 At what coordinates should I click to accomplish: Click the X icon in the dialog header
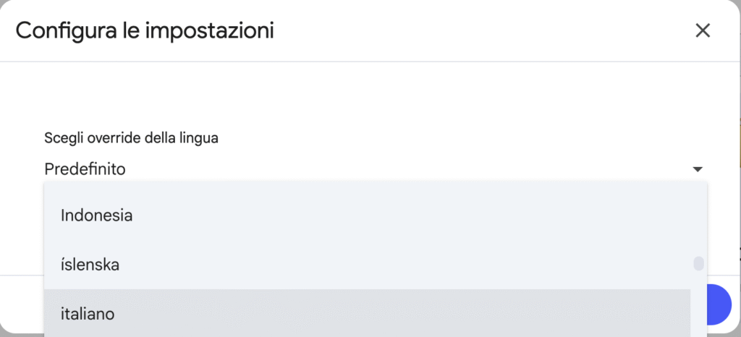point(702,31)
